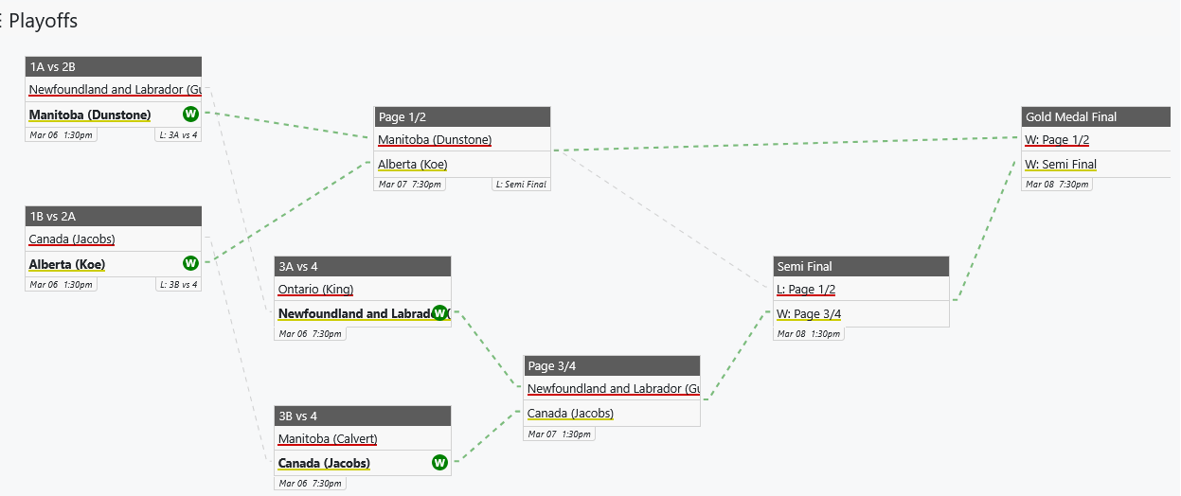The image size is (1181, 496).
Task: Click the winner badge beside Manitoba (Dunstone)
Action: pyautogui.click(x=190, y=115)
